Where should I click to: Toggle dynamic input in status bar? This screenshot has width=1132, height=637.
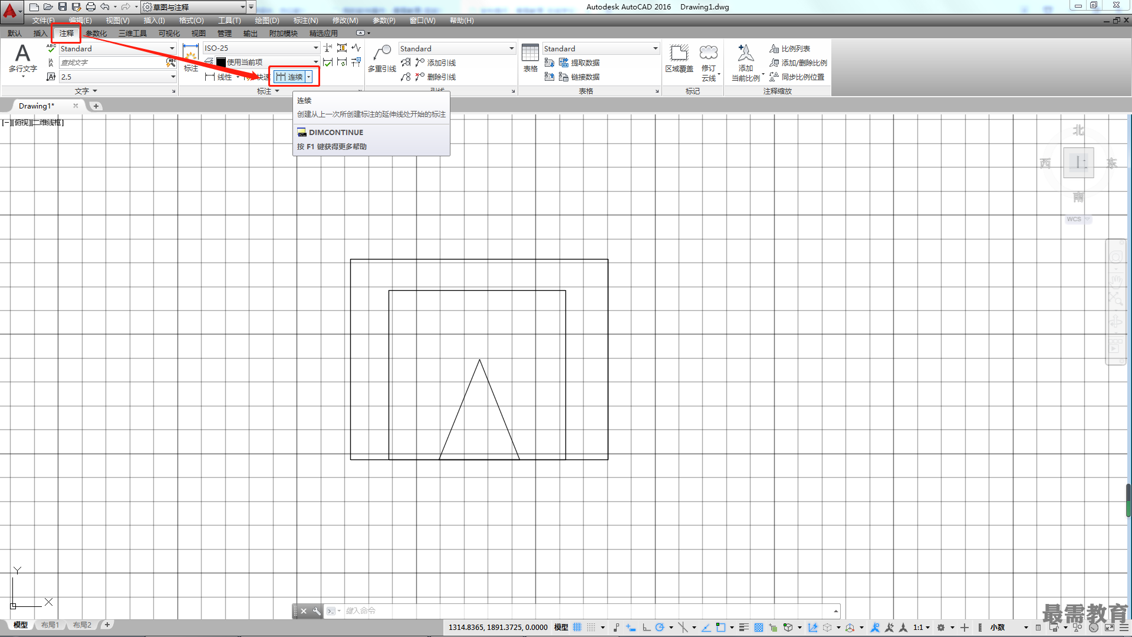[631, 628]
